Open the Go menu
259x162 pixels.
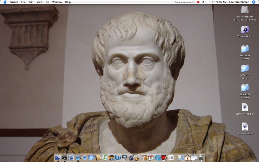47,2
